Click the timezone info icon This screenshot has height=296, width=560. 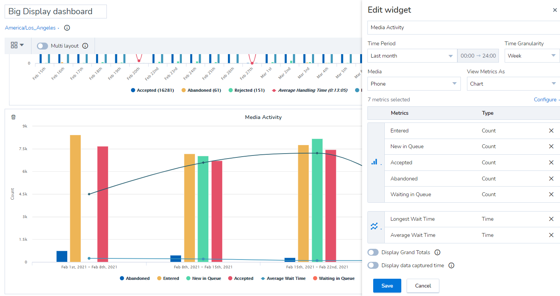(67, 28)
